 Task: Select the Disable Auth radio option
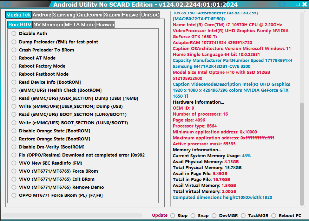pyautogui.click(x=14, y=34)
